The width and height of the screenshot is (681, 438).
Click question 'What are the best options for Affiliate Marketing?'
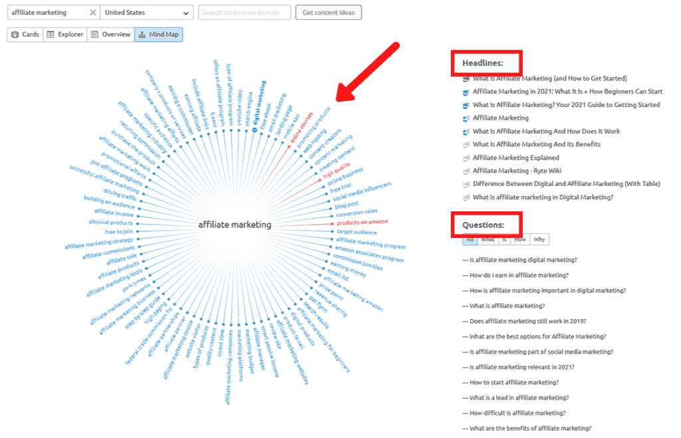tap(537, 336)
